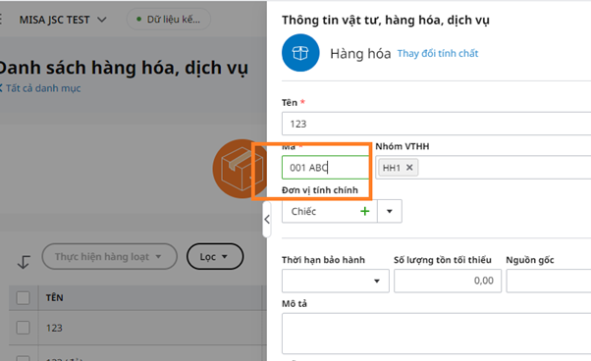Click the Nhóm VTHH input field
591x361 pixels.
point(483,168)
